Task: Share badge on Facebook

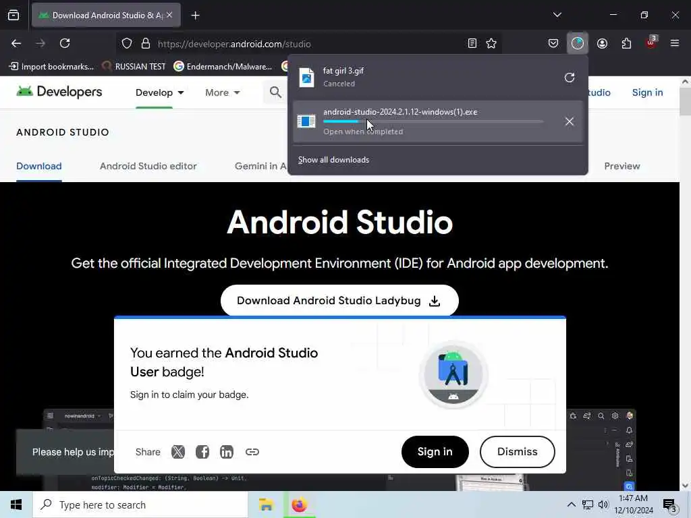Action: click(x=202, y=452)
